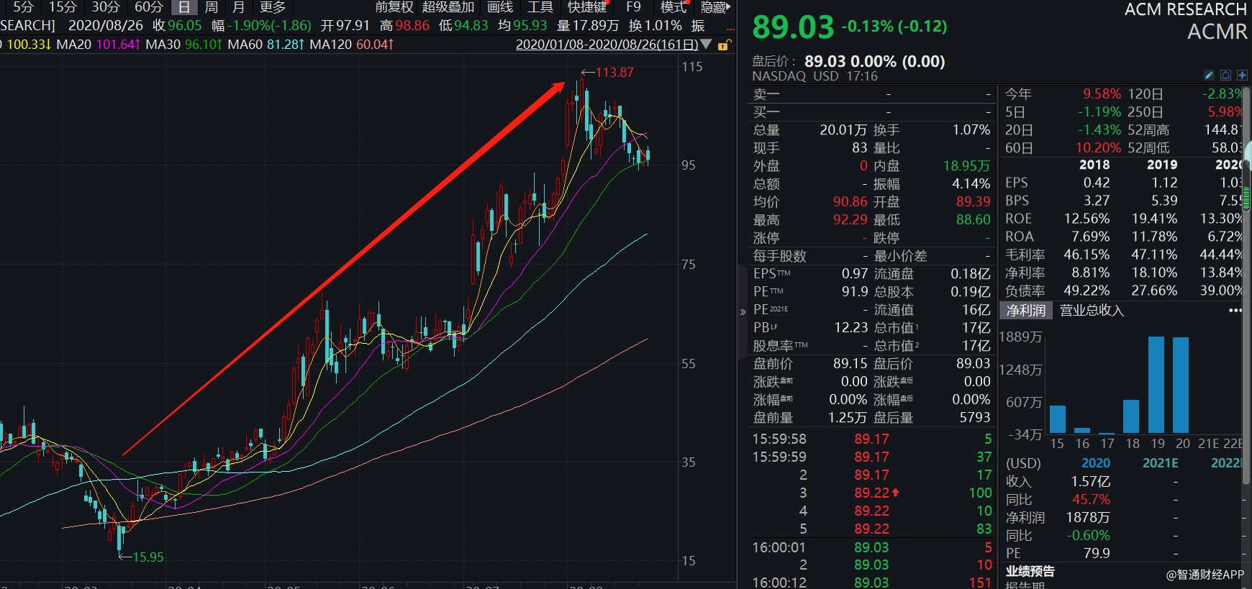
Task: Click the 均价 value 90.86
Action: coord(850,202)
